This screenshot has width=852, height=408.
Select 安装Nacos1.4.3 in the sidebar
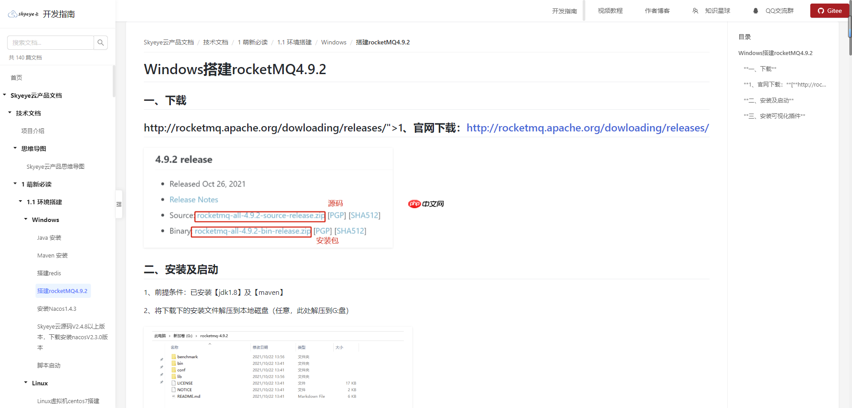click(57, 308)
